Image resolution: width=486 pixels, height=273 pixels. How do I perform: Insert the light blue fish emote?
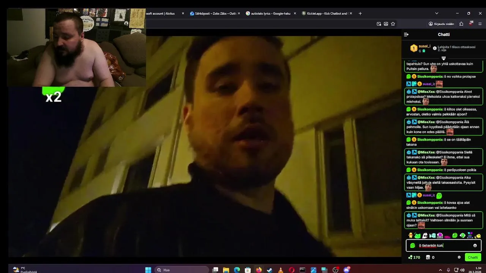pyautogui.click(x=432, y=236)
